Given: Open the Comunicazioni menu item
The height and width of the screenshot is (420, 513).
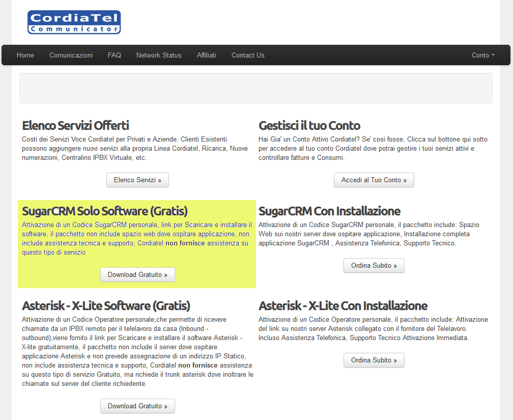Looking at the screenshot, I should [x=71, y=55].
